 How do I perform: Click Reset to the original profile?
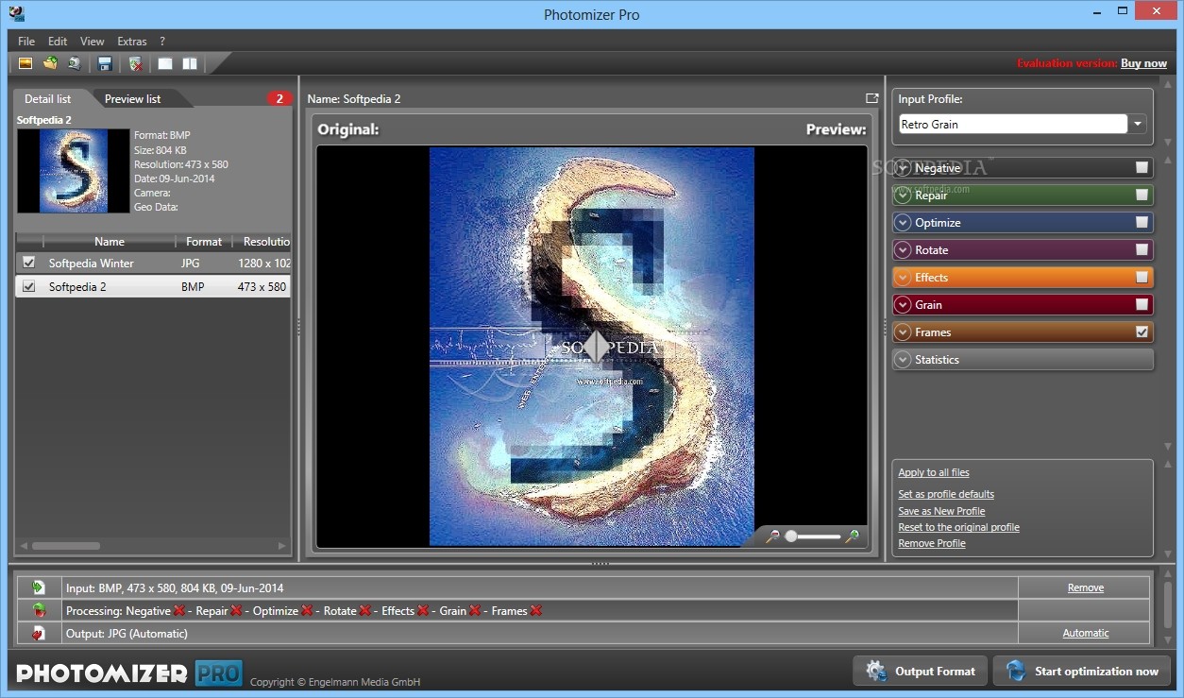[958, 527]
